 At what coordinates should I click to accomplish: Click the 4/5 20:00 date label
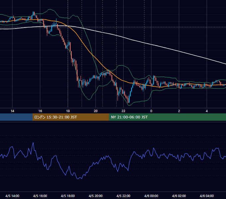pyautogui.click(x=96, y=196)
